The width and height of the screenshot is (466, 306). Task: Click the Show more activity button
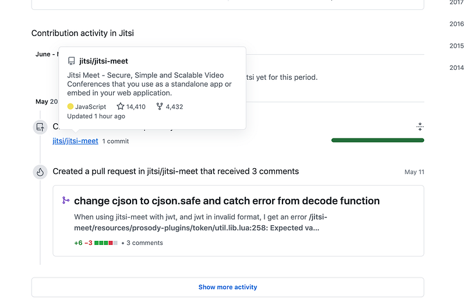(228, 287)
